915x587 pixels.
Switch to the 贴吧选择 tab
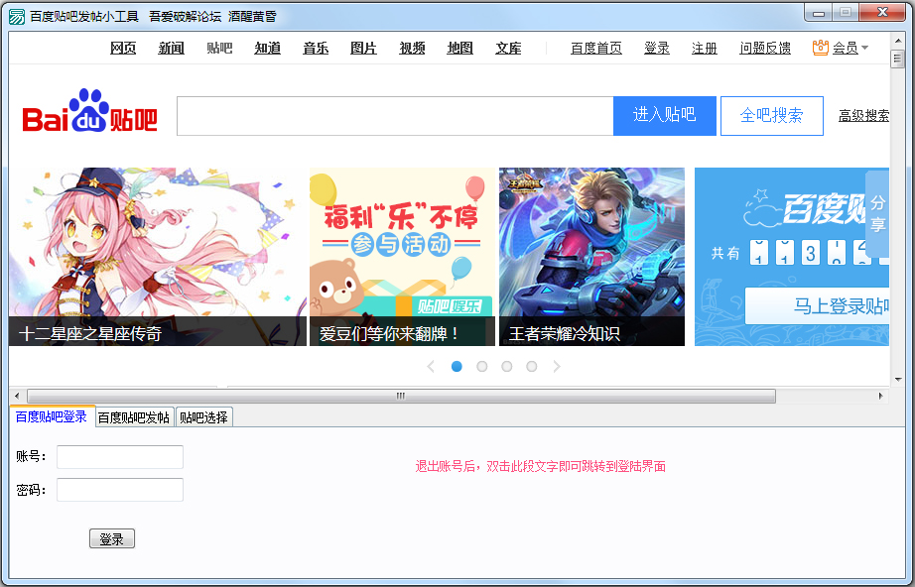click(203, 417)
